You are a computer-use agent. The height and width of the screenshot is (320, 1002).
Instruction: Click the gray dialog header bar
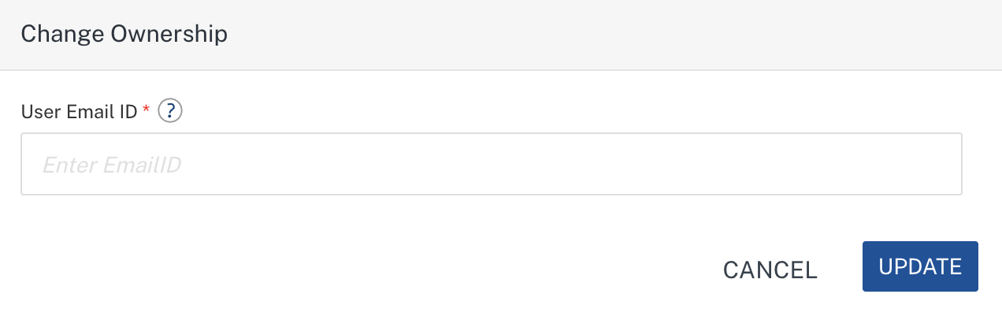551,35
